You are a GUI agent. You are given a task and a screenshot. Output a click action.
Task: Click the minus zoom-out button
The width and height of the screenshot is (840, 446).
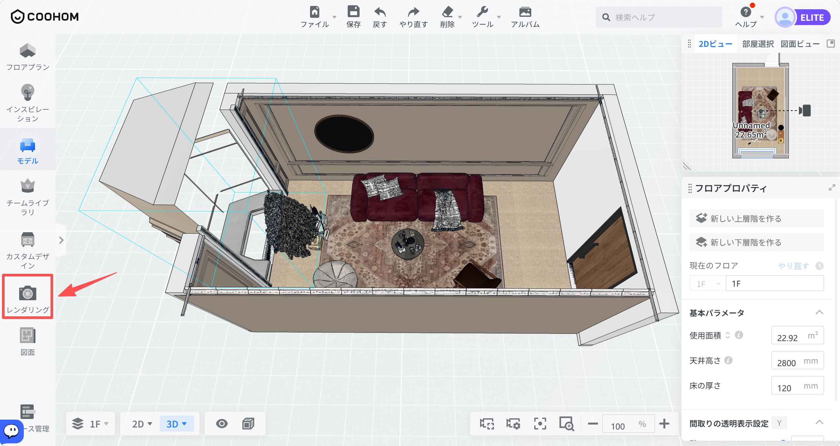593,424
